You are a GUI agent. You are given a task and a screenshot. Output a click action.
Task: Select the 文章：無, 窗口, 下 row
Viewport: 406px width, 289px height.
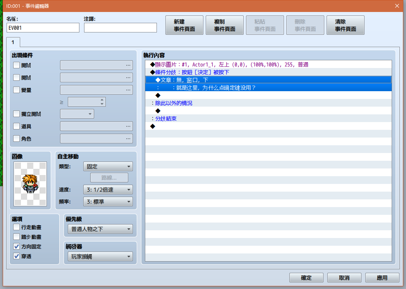(x=268, y=80)
